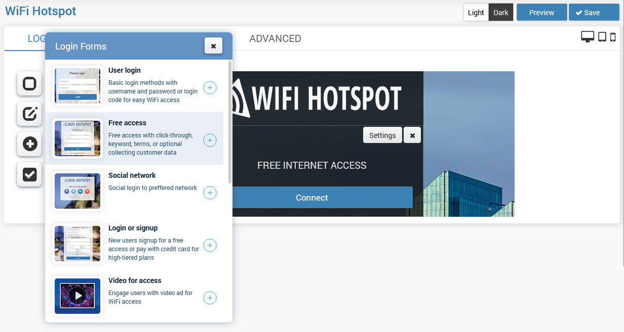Click the pencil edit icon in sidebar
The image size is (624, 332).
tap(29, 114)
